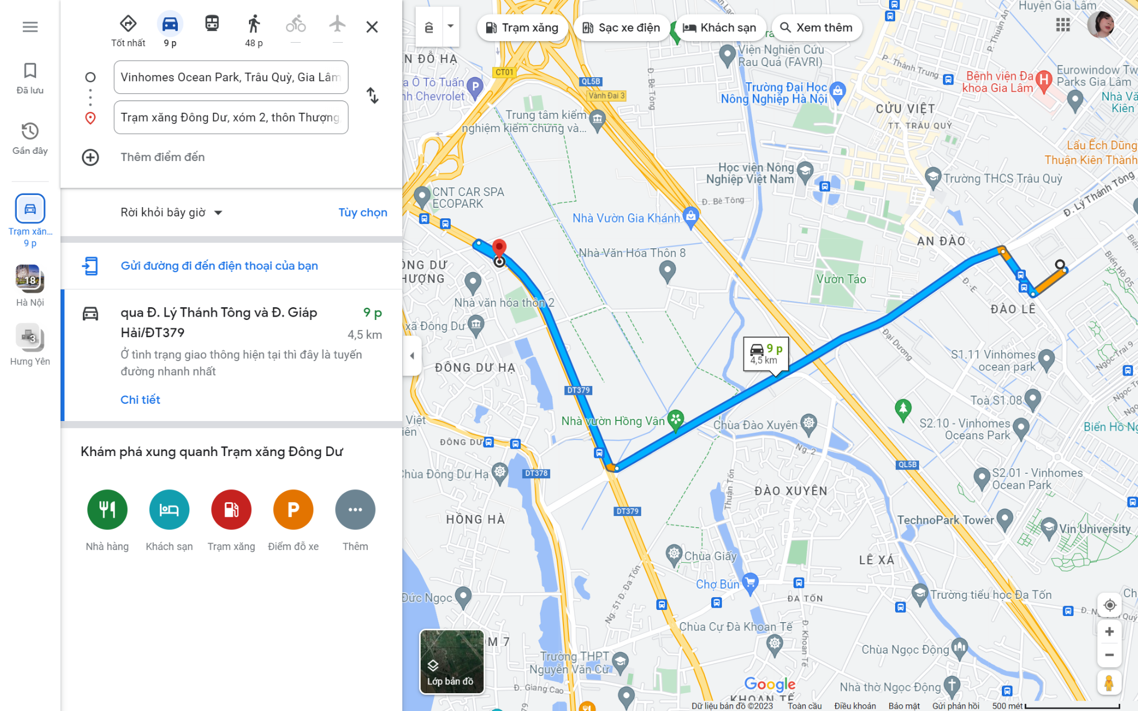1138x711 pixels.
Task: Open Tùy chọn route options
Action: (363, 213)
